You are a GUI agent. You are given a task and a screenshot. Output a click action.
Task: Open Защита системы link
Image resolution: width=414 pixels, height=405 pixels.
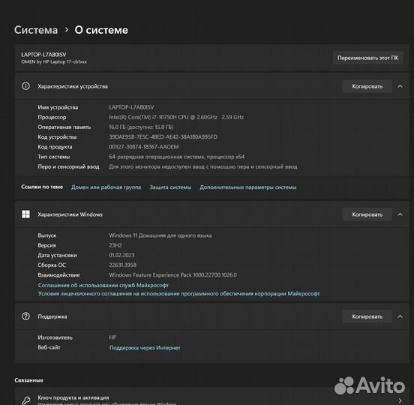[x=170, y=187]
